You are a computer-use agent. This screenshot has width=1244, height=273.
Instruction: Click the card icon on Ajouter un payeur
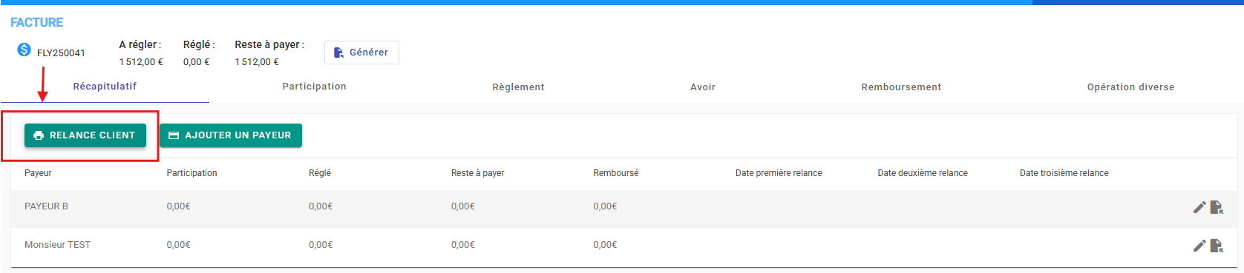pyautogui.click(x=174, y=135)
